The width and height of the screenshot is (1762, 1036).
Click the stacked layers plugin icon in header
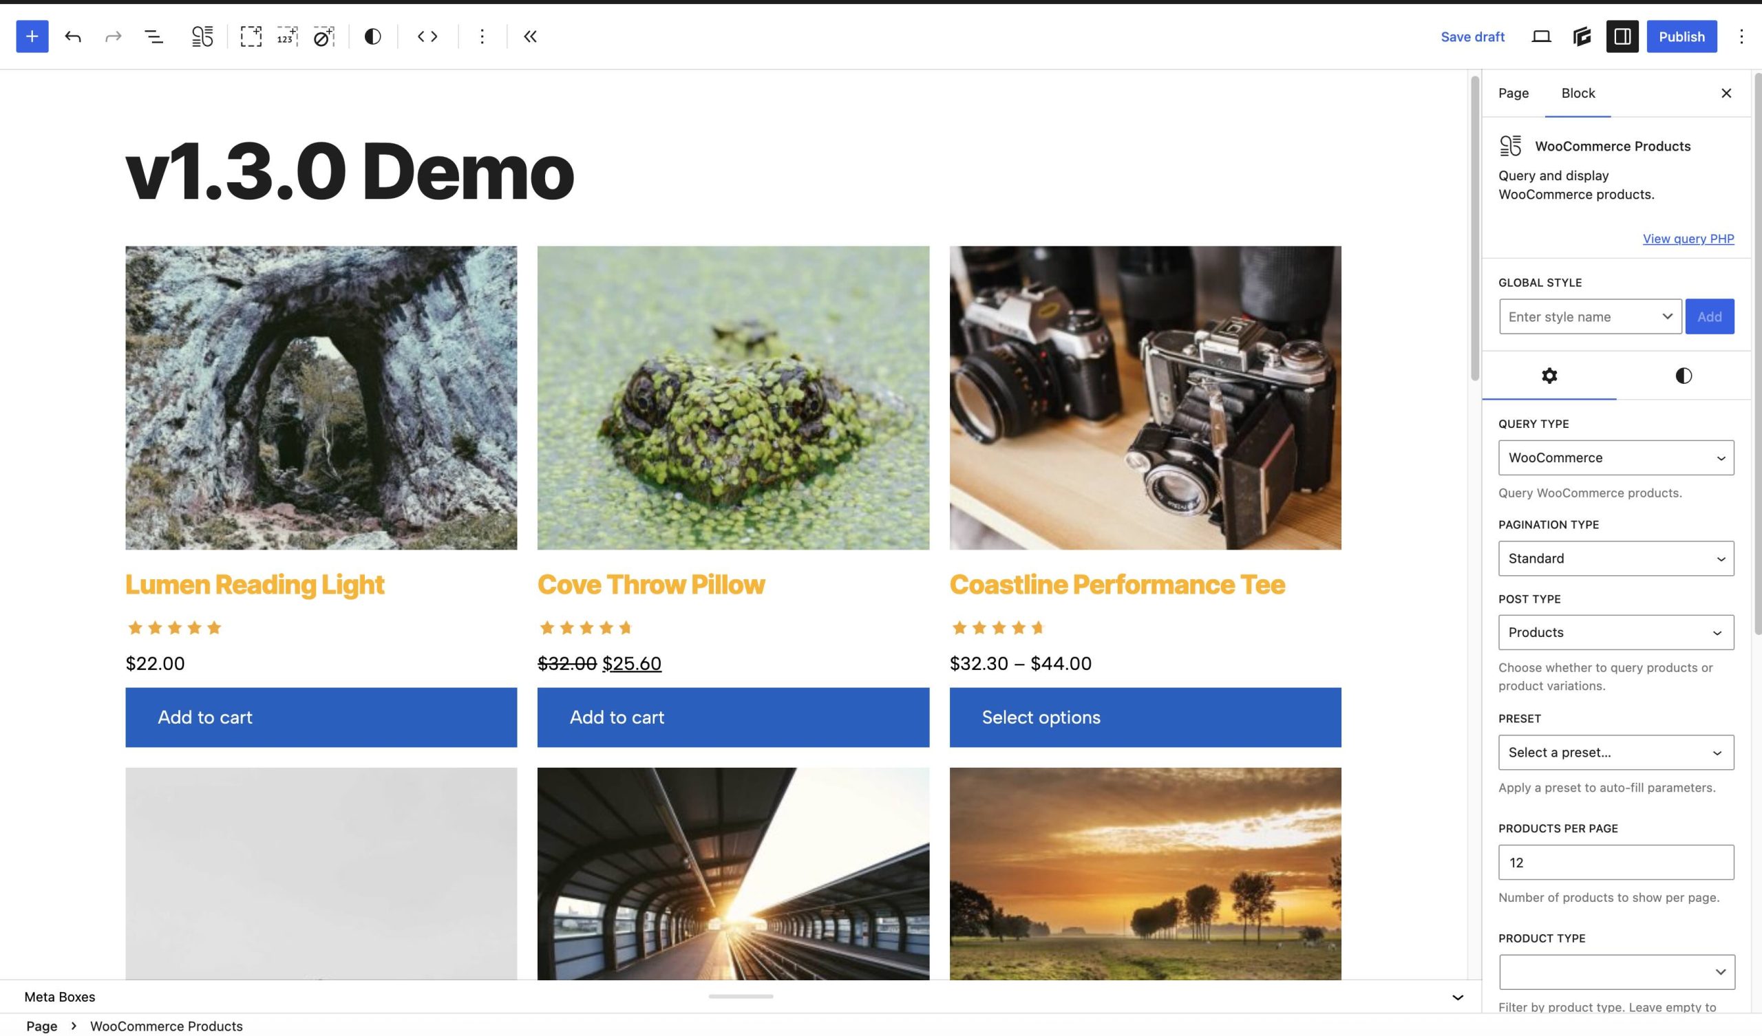pyautogui.click(x=1582, y=36)
